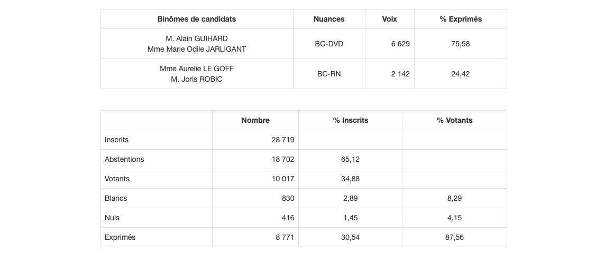Click the BC-DVD nuance cell
605x253 pixels.
(x=329, y=44)
